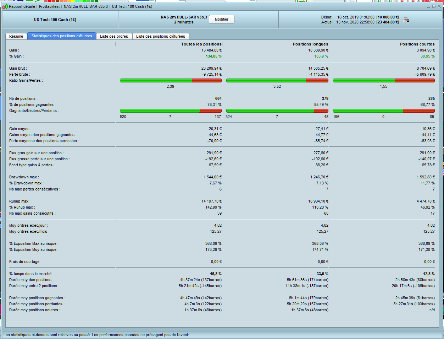Click the Positions courtes column header
Image resolution: width=444 pixels, height=339 pixels.
[417, 44]
